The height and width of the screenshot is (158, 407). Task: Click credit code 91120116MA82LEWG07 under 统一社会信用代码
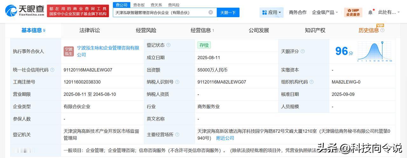click(x=88, y=70)
